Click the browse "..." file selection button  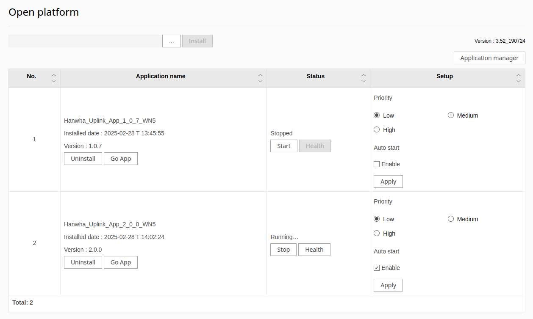[x=171, y=41]
